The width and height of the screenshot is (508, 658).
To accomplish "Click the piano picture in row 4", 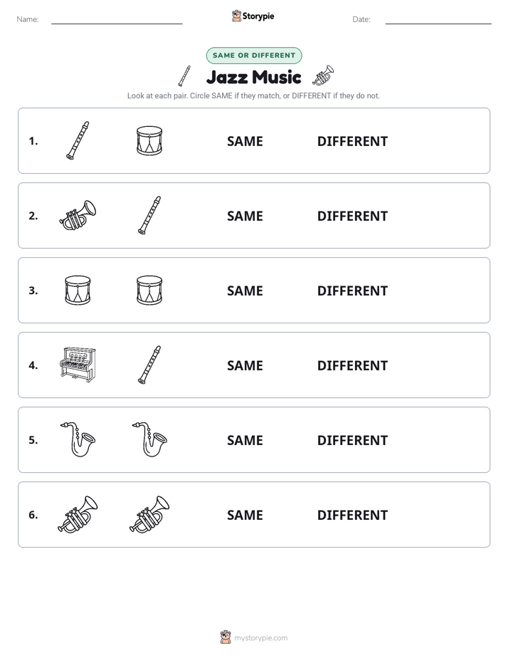I will 78,365.
